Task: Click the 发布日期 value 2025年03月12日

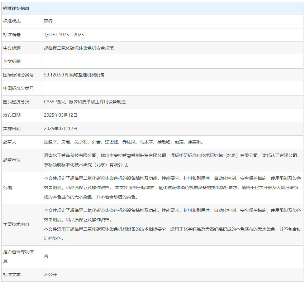Action: 61,115
